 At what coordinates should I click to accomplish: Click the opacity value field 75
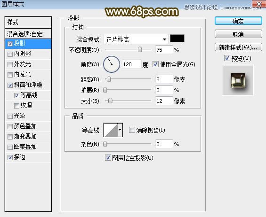164,50
